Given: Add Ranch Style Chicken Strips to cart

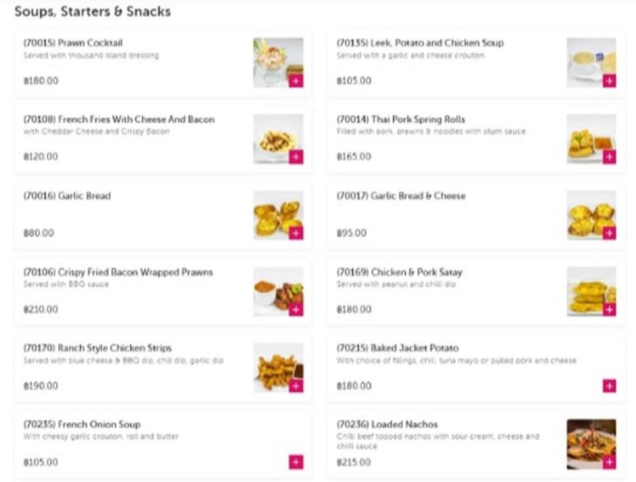Looking at the screenshot, I should [296, 386].
